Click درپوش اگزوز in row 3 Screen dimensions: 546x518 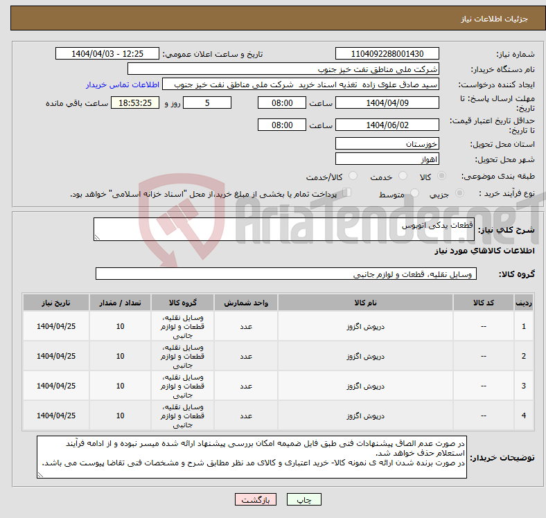pos(365,386)
